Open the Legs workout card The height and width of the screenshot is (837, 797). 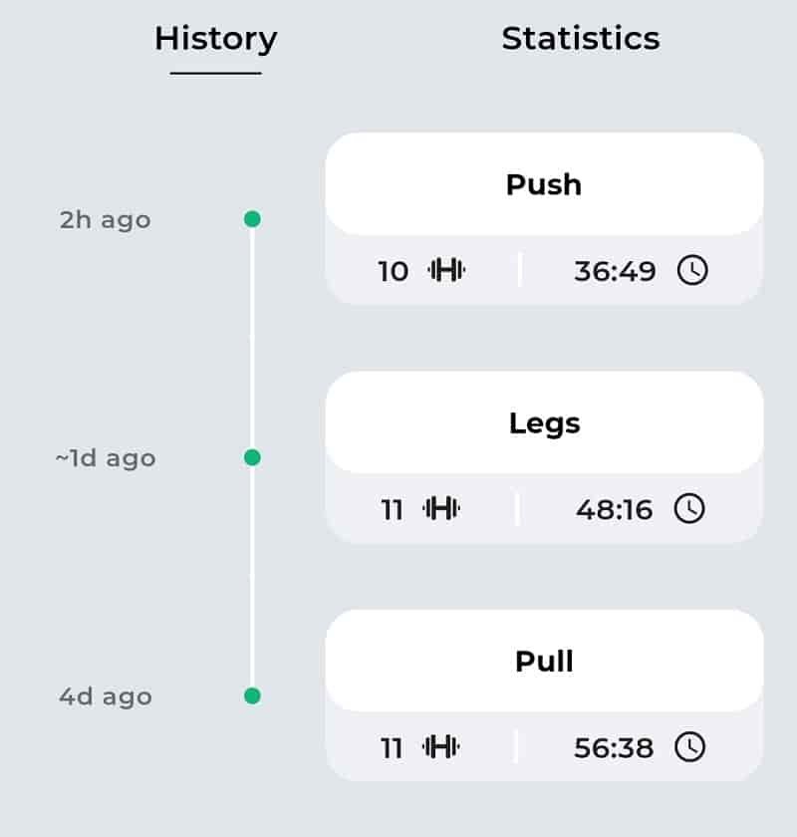click(544, 457)
